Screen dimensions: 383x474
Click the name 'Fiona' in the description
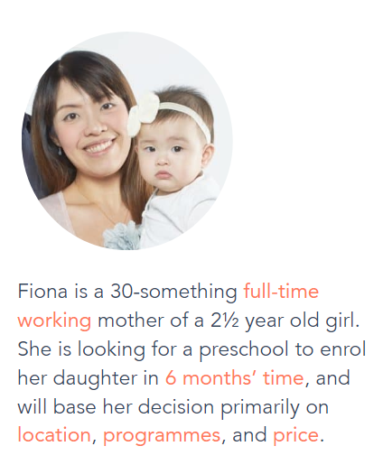coord(42,292)
